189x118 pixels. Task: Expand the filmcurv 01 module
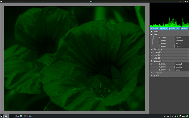coord(151,49)
